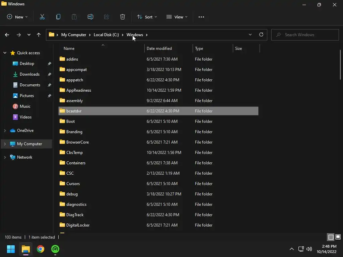Select the DigitalLocker folder

coord(158,225)
